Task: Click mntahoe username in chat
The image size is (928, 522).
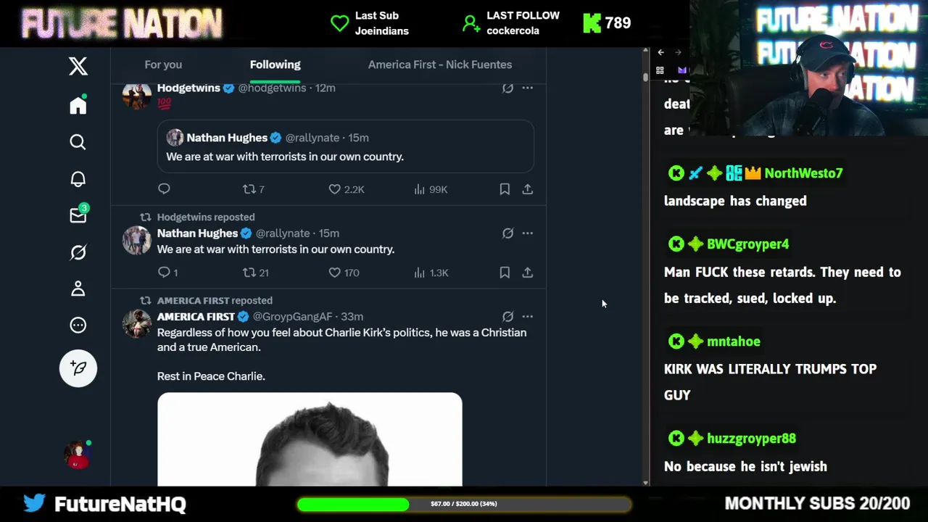Action: (x=734, y=341)
